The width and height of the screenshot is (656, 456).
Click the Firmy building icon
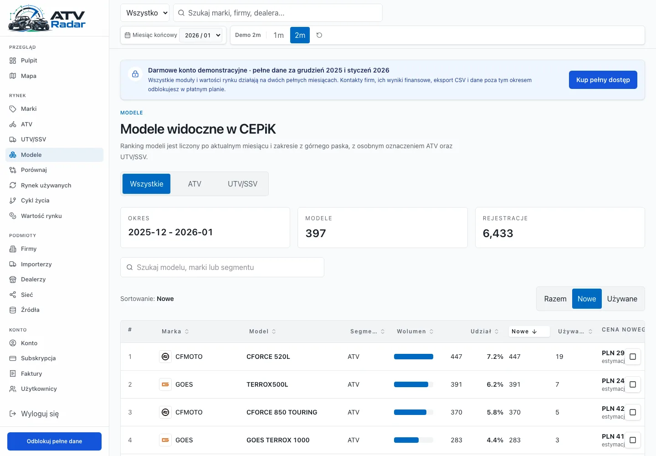tap(13, 249)
